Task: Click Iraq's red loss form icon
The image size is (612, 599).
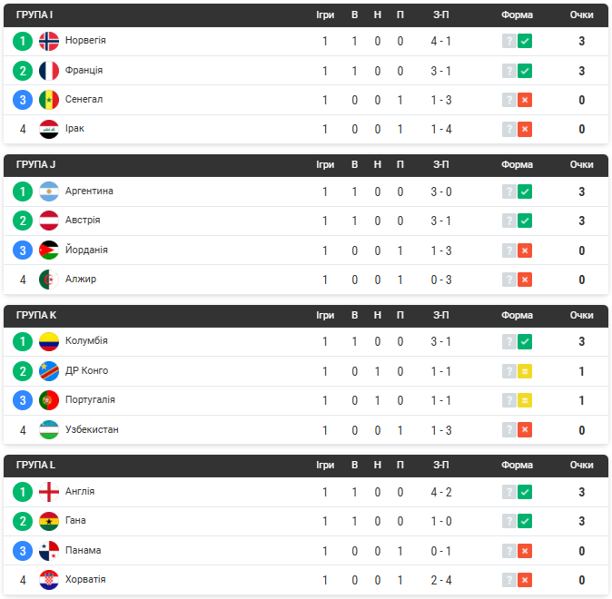Action: tap(525, 129)
